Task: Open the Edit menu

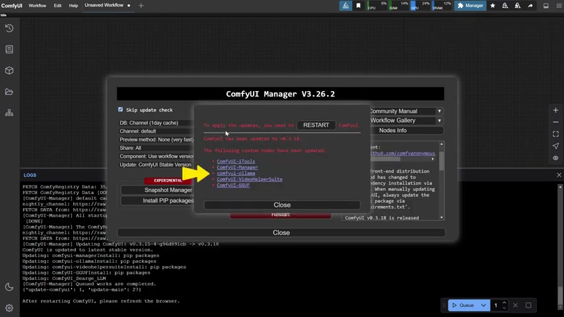Action: (x=57, y=5)
